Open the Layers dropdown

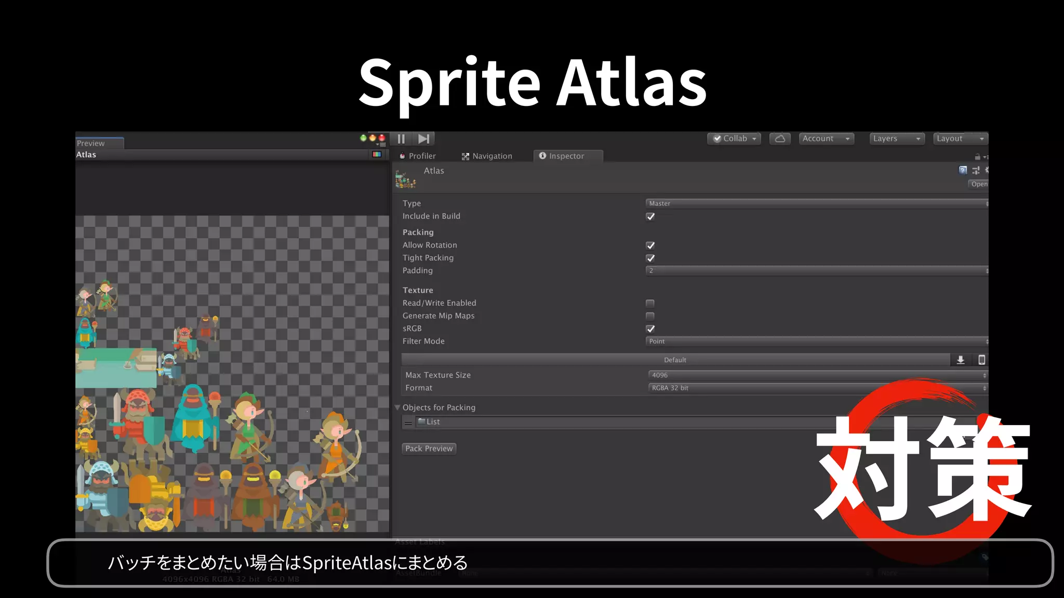tap(897, 139)
